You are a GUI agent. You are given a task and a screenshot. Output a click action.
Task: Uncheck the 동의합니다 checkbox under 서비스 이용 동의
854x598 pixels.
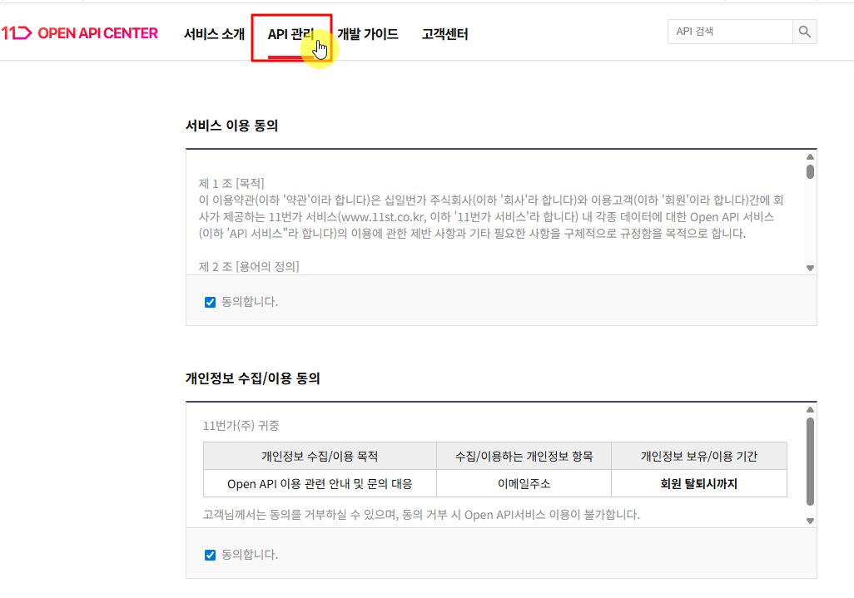pos(211,302)
